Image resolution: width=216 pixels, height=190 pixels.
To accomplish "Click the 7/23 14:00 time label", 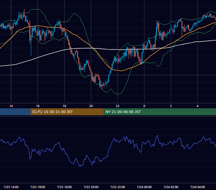I will (11, 187).
